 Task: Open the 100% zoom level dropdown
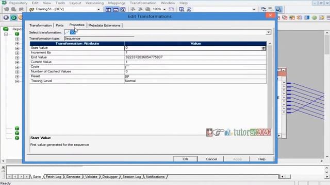pyautogui.click(x=164, y=9)
